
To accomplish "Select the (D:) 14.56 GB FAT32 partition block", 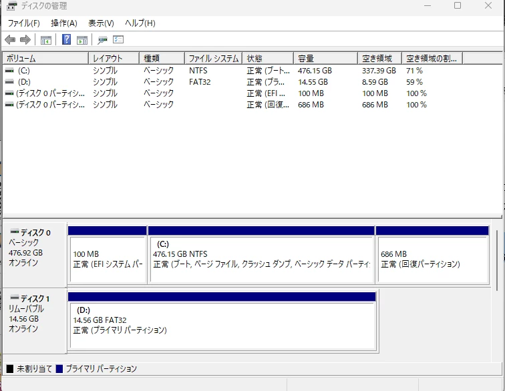I will pos(222,321).
